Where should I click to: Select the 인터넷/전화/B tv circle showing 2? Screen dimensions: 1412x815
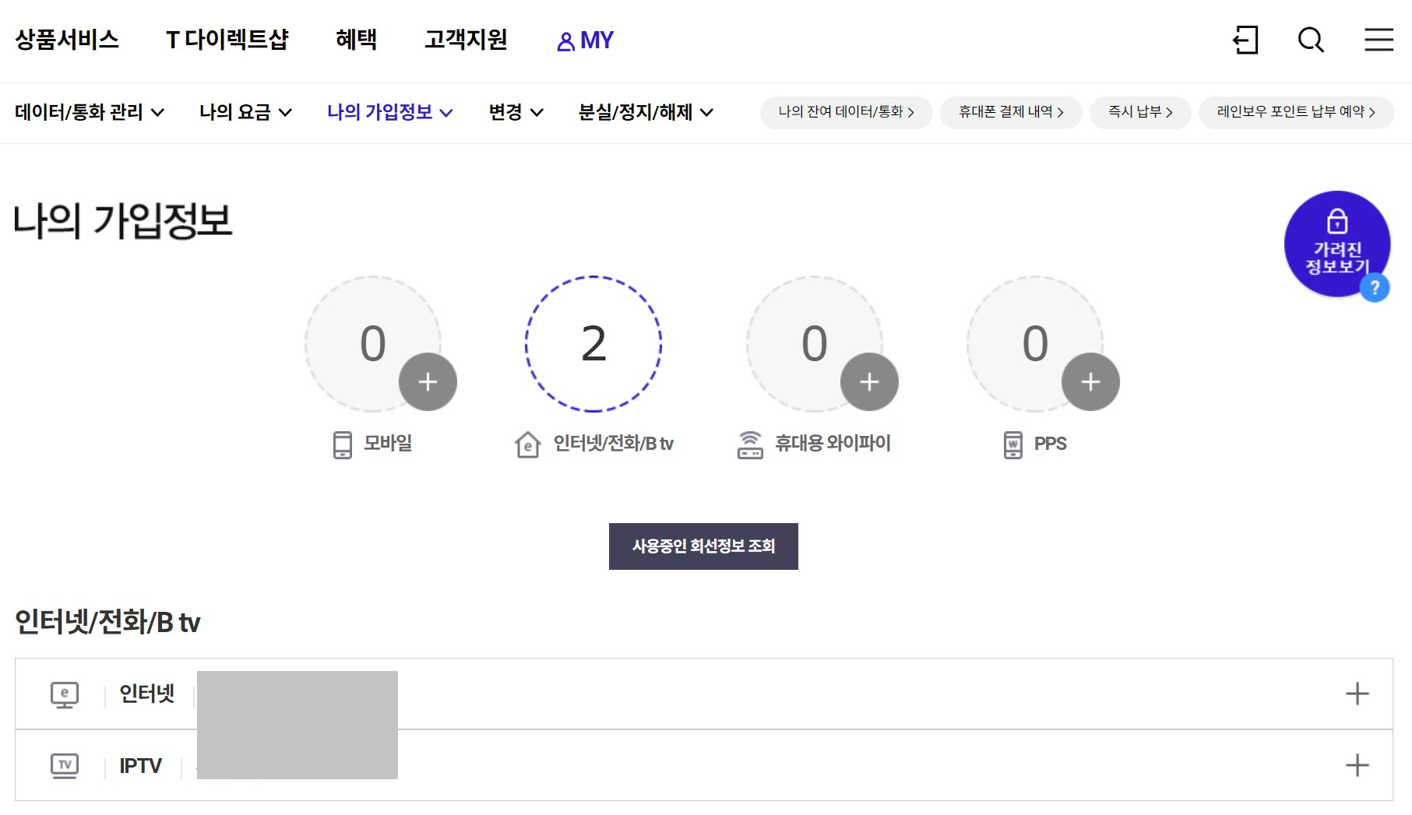click(593, 343)
